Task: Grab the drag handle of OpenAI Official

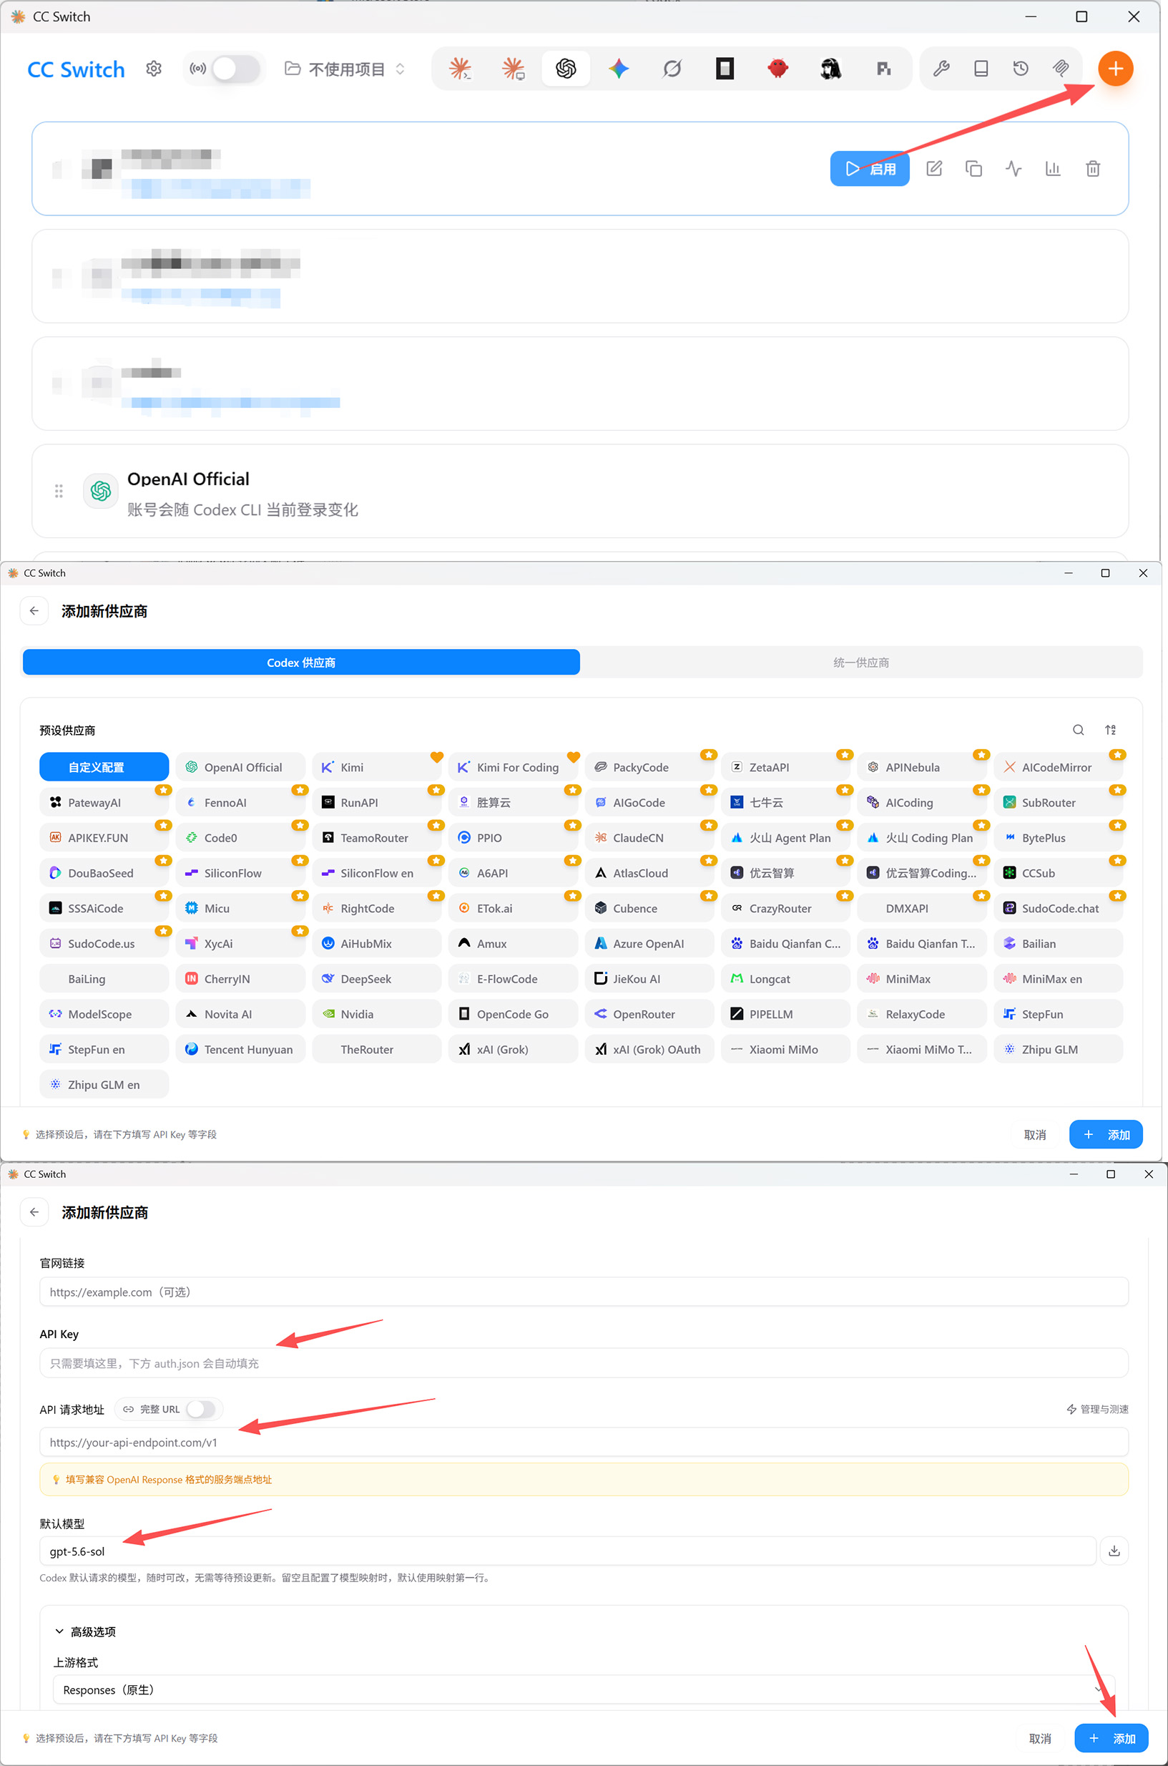Action: pos(59,491)
